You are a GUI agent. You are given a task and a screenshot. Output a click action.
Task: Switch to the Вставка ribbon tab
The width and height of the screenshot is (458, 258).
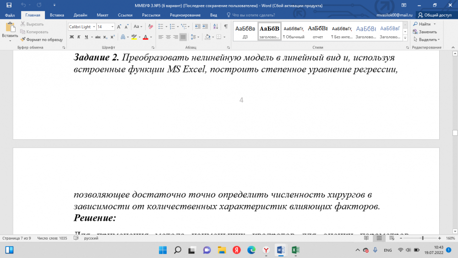click(57, 15)
